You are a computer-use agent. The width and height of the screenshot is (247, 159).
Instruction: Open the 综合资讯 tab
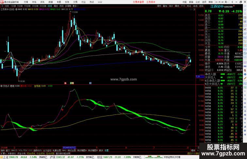[x=31, y=153]
